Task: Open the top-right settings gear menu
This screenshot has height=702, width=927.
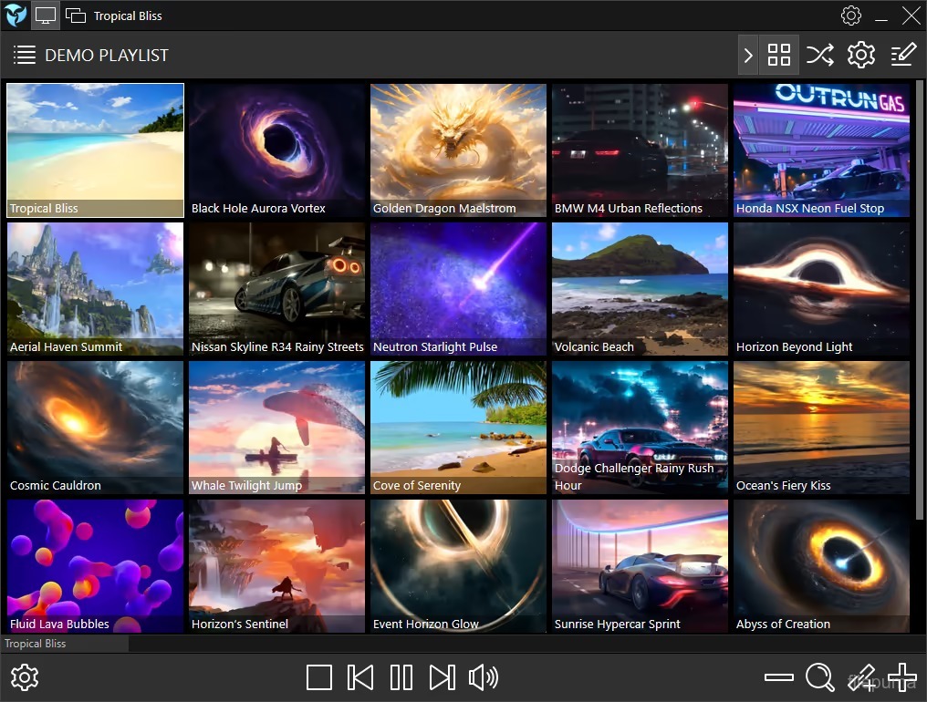Action: pos(850,15)
